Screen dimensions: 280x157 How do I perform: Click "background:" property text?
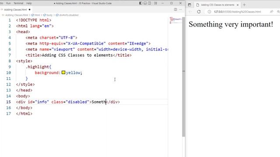point(48,73)
